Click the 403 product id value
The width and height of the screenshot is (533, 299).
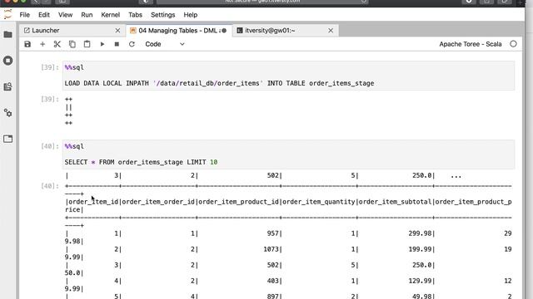273,281
